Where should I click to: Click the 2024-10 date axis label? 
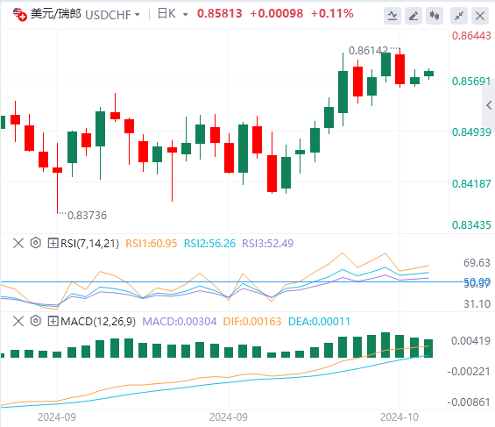(x=400, y=417)
